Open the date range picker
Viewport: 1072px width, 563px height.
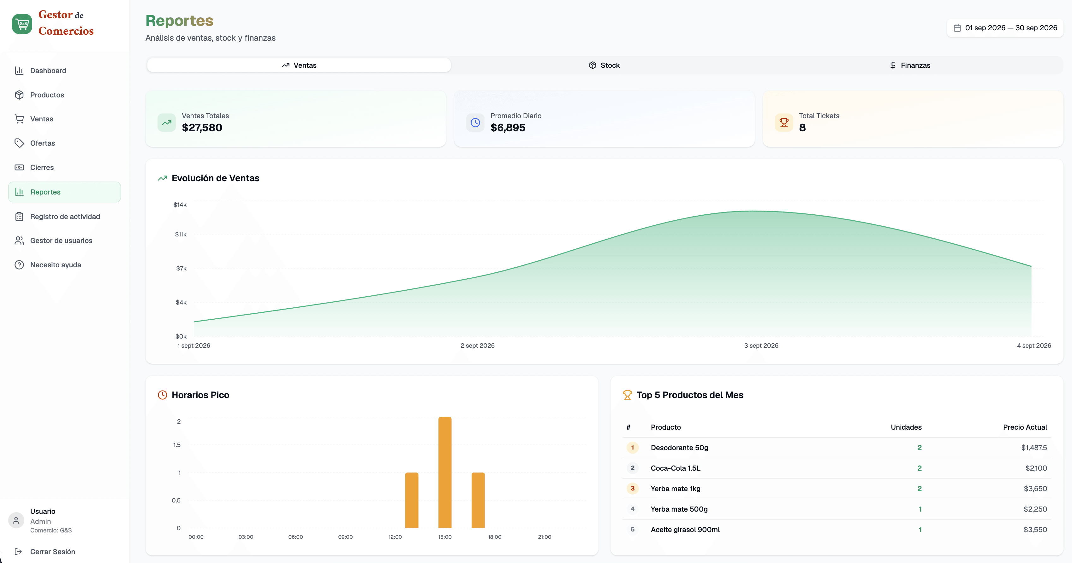(1005, 28)
